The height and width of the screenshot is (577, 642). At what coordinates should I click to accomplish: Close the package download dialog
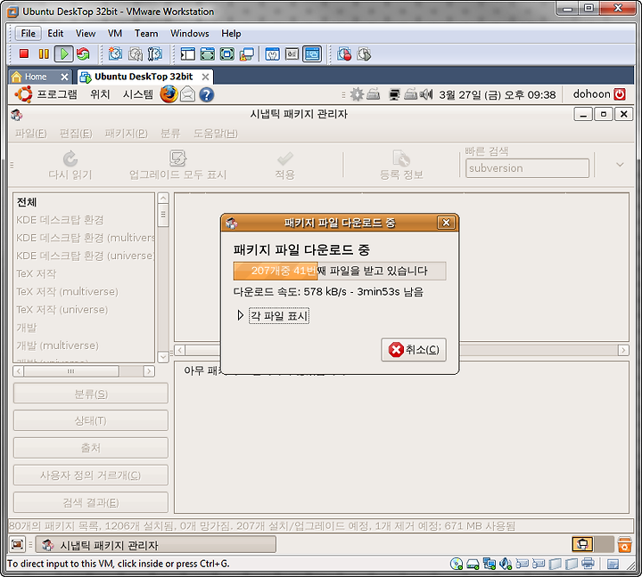[447, 223]
